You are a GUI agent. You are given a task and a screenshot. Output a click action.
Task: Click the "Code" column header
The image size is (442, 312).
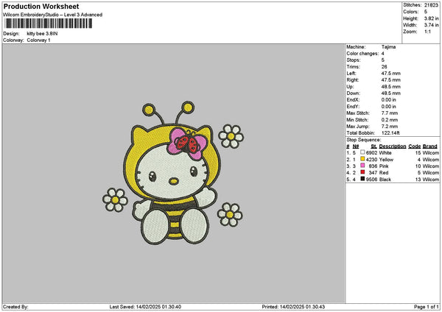414,146
